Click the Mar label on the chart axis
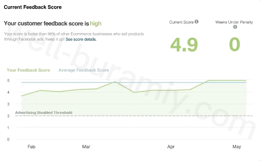The width and height of the screenshot is (261, 161). pyautogui.click(x=86, y=147)
